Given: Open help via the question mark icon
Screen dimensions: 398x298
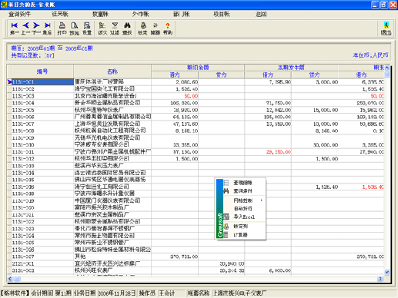Looking at the screenshot, I should (168, 25).
